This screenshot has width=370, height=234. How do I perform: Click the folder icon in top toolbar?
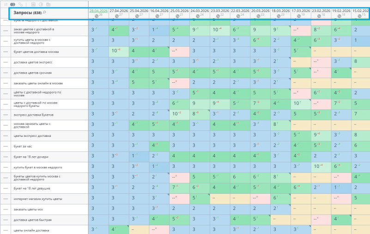(48, 4)
